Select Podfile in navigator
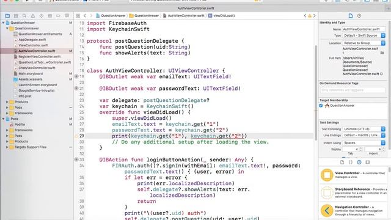The height and width of the screenshot is (220, 391). (20, 125)
